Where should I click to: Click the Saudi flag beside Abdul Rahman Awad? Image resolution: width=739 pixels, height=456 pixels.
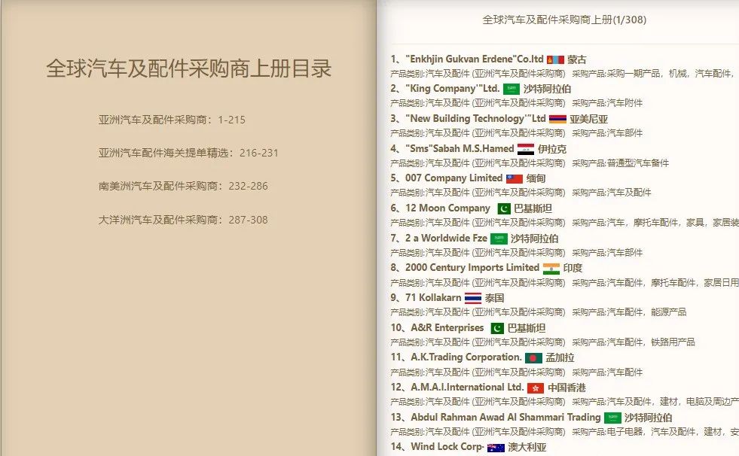coord(612,418)
